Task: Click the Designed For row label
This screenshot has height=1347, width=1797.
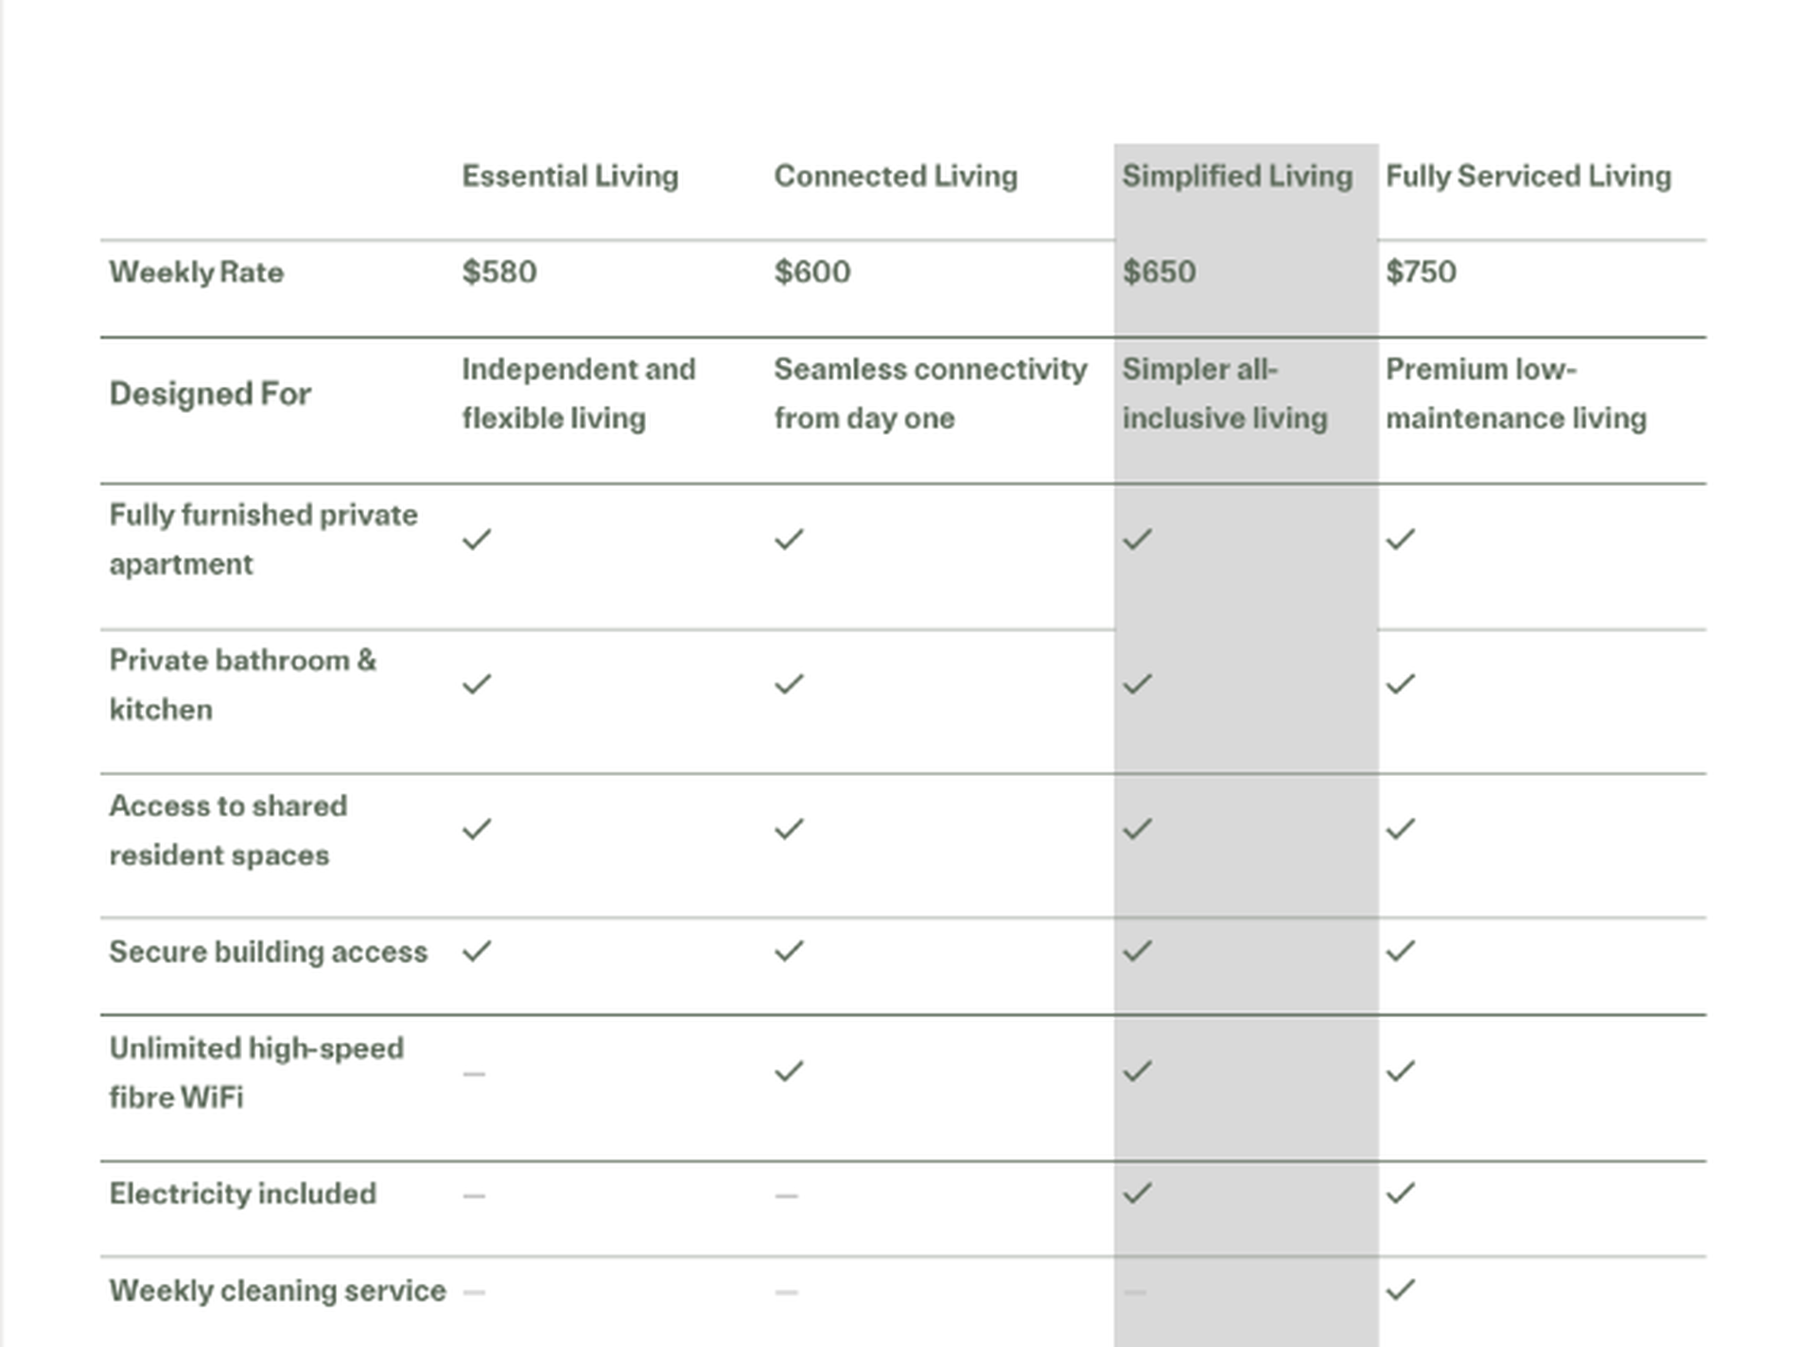Action: pyautogui.click(x=210, y=394)
